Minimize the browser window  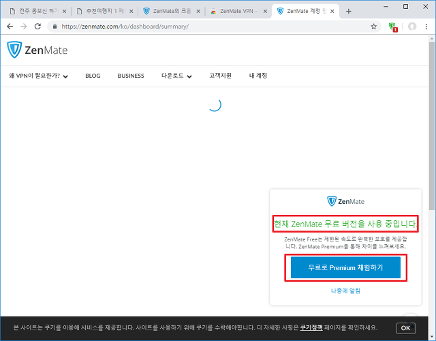(386, 6)
